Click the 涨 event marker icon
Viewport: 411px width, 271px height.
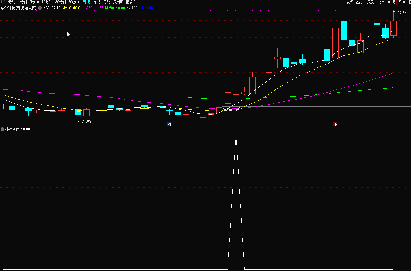335,125
